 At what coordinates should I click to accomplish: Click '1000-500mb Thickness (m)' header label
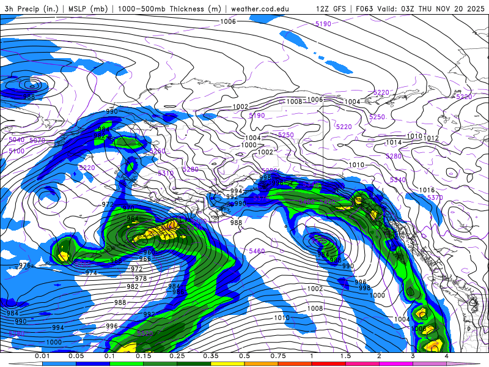point(169,9)
